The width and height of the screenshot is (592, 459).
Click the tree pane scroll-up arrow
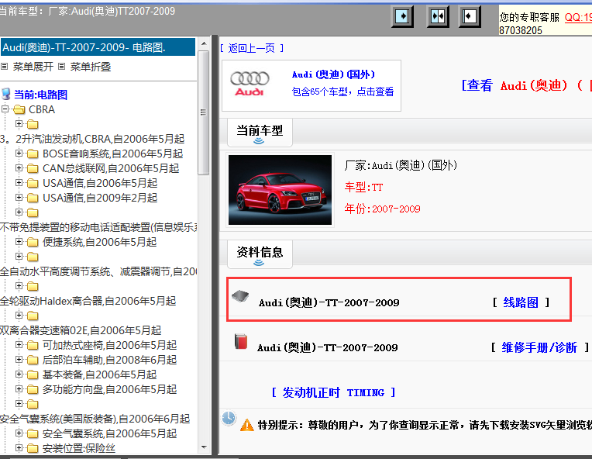click(204, 43)
